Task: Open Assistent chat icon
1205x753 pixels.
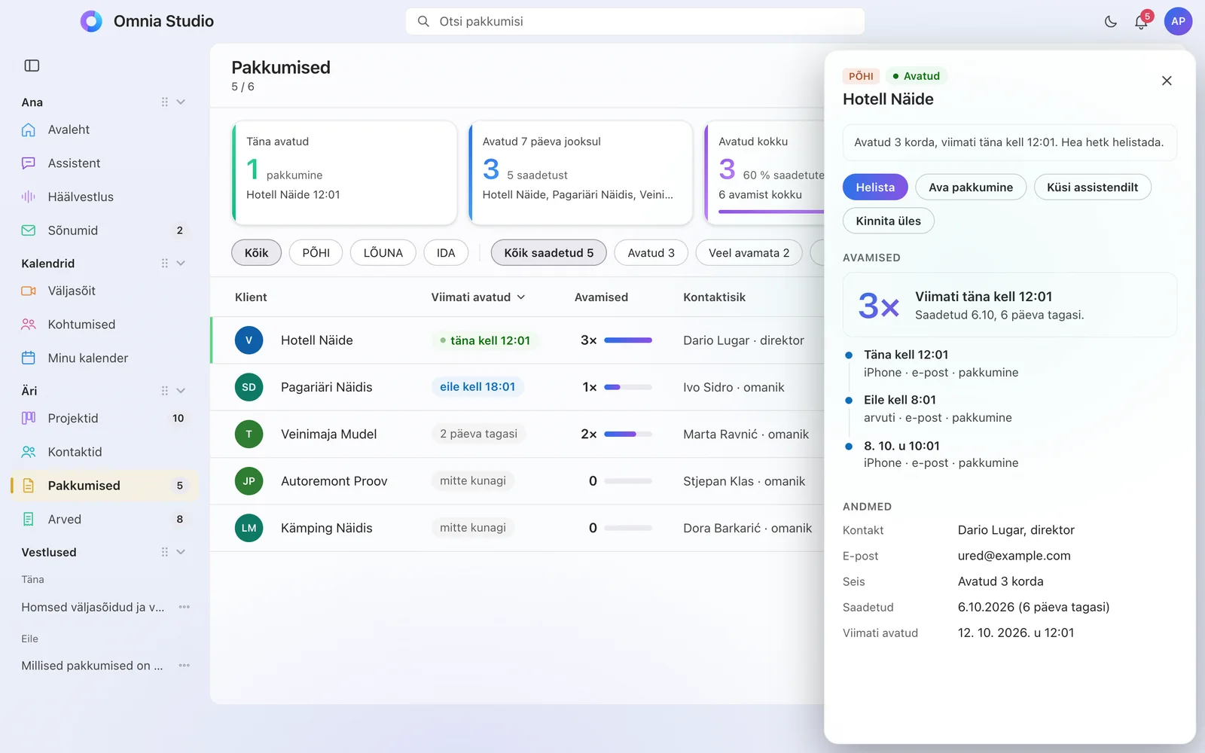Action: tap(29, 163)
